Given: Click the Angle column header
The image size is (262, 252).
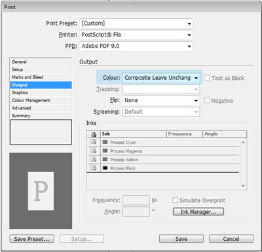Looking at the screenshot, I should coord(225,134).
